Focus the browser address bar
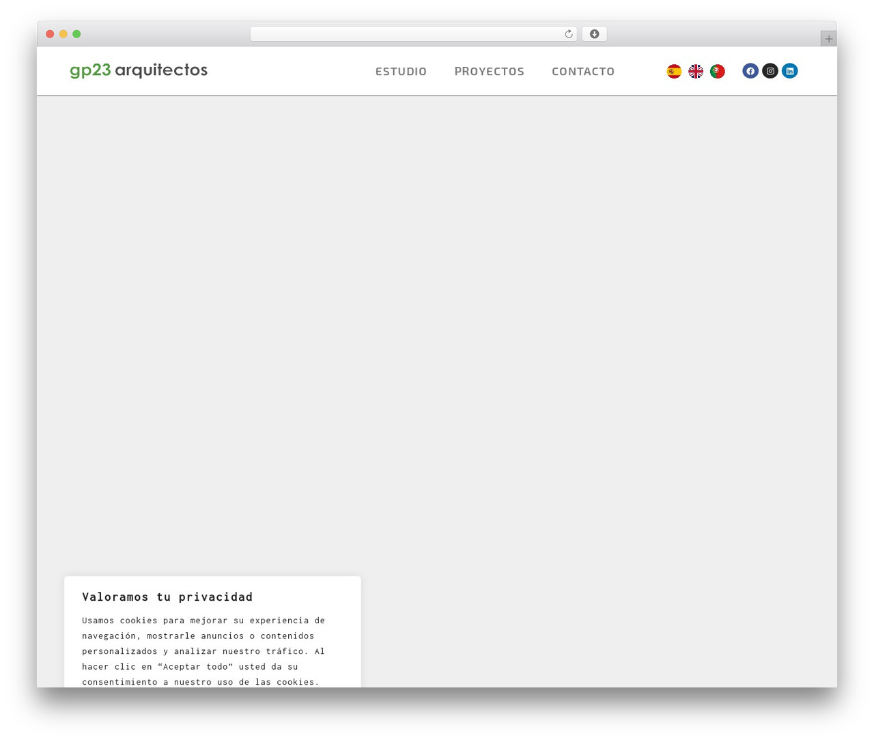The width and height of the screenshot is (874, 740). click(x=413, y=34)
